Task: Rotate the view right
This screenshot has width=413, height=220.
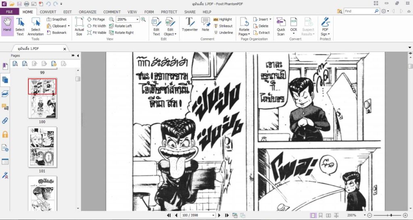Action: pos(121,33)
